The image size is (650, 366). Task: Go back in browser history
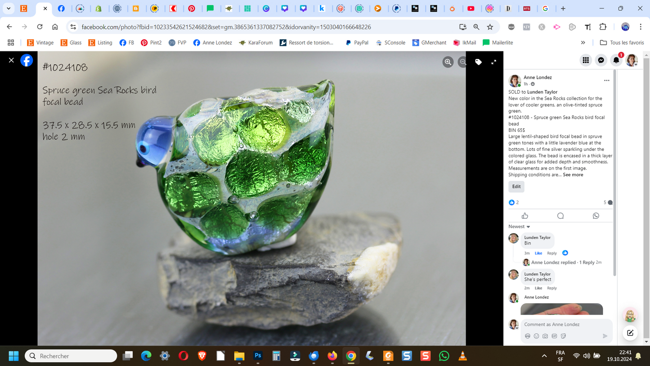(9, 27)
